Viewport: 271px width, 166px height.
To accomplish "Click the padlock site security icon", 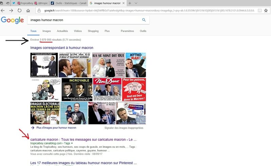I will tap(39, 11).
